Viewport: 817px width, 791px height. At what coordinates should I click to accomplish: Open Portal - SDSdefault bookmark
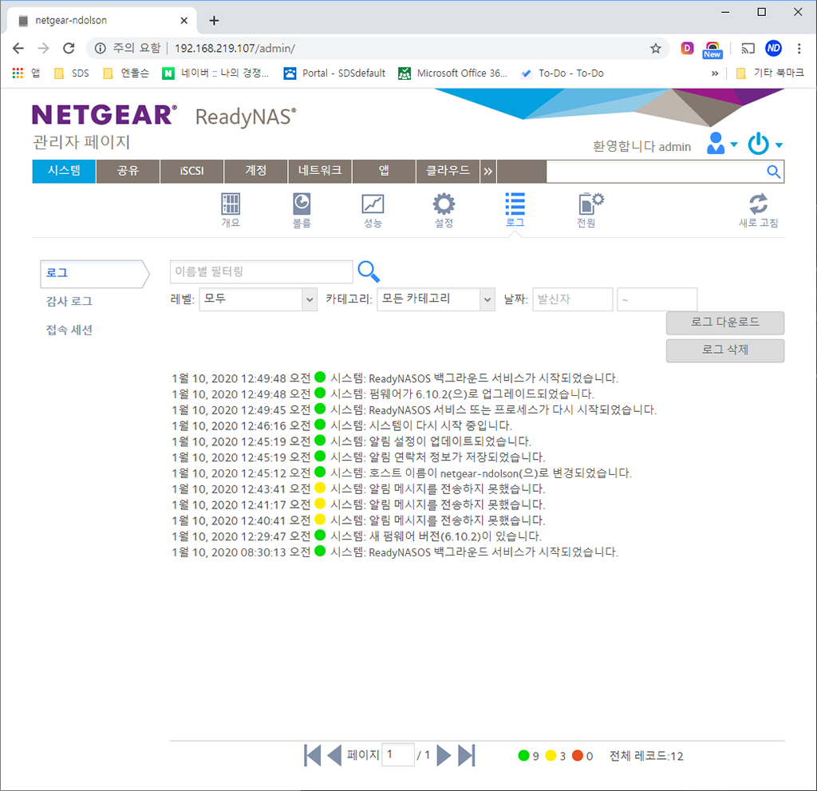coord(334,73)
